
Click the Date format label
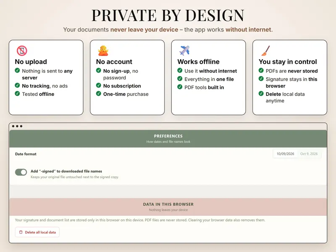pos(26,154)
